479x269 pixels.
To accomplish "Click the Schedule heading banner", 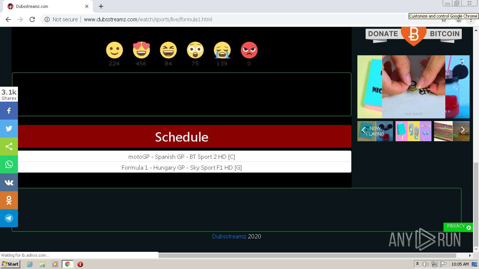I will (181, 137).
